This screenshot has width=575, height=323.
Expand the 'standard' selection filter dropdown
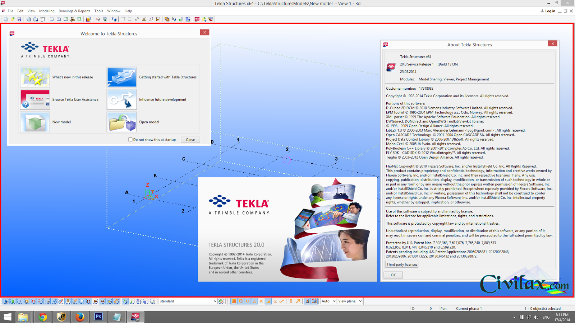[x=215, y=301]
